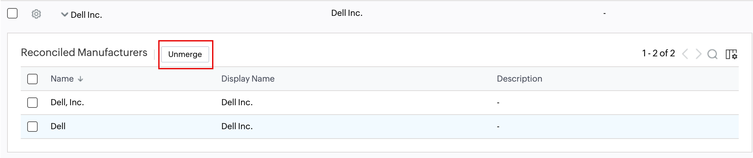Image resolution: width=753 pixels, height=158 pixels.
Task: Go to previous page arrow
Action: point(685,54)
